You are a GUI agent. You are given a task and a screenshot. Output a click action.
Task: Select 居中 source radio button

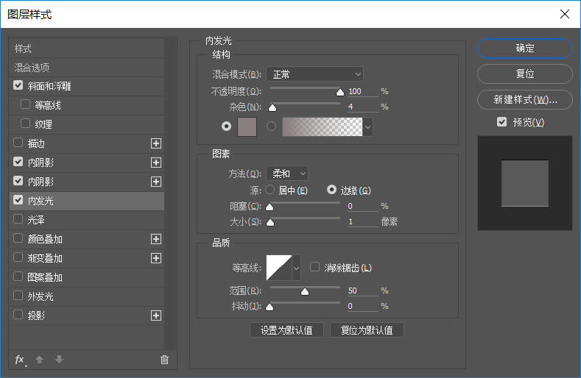270,190
